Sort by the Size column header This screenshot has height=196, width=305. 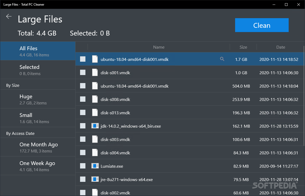[243, 47]
